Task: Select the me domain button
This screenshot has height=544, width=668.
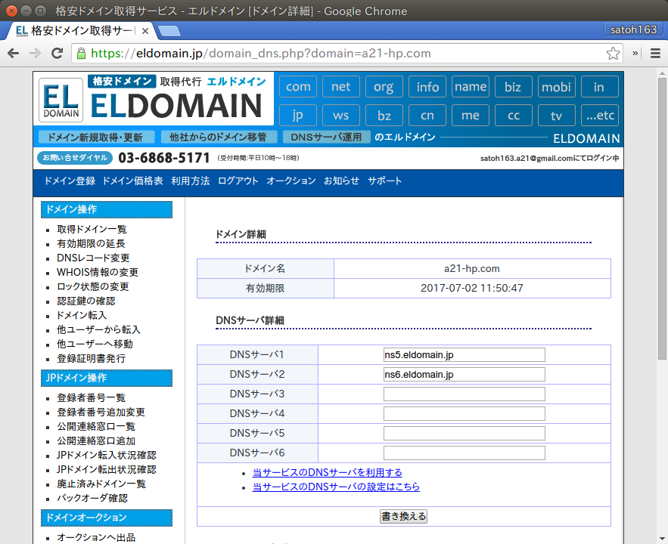Action: pyautogui.click(x=471, y=116)
